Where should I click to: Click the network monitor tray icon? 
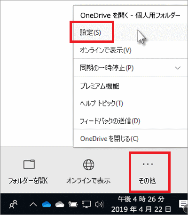click(86, 205)
